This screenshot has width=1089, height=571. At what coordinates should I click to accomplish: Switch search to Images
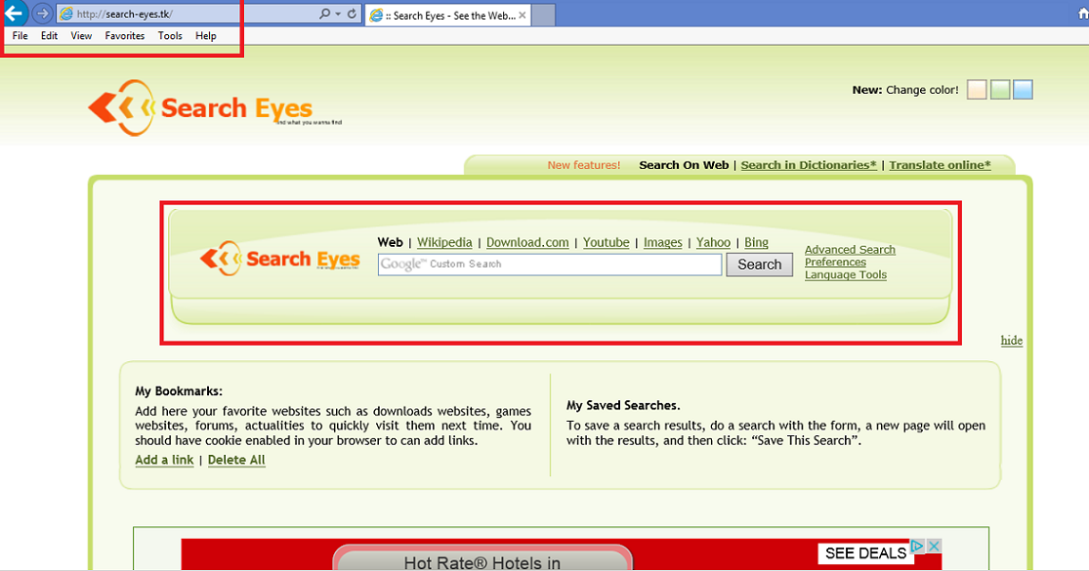coord(662,242)
